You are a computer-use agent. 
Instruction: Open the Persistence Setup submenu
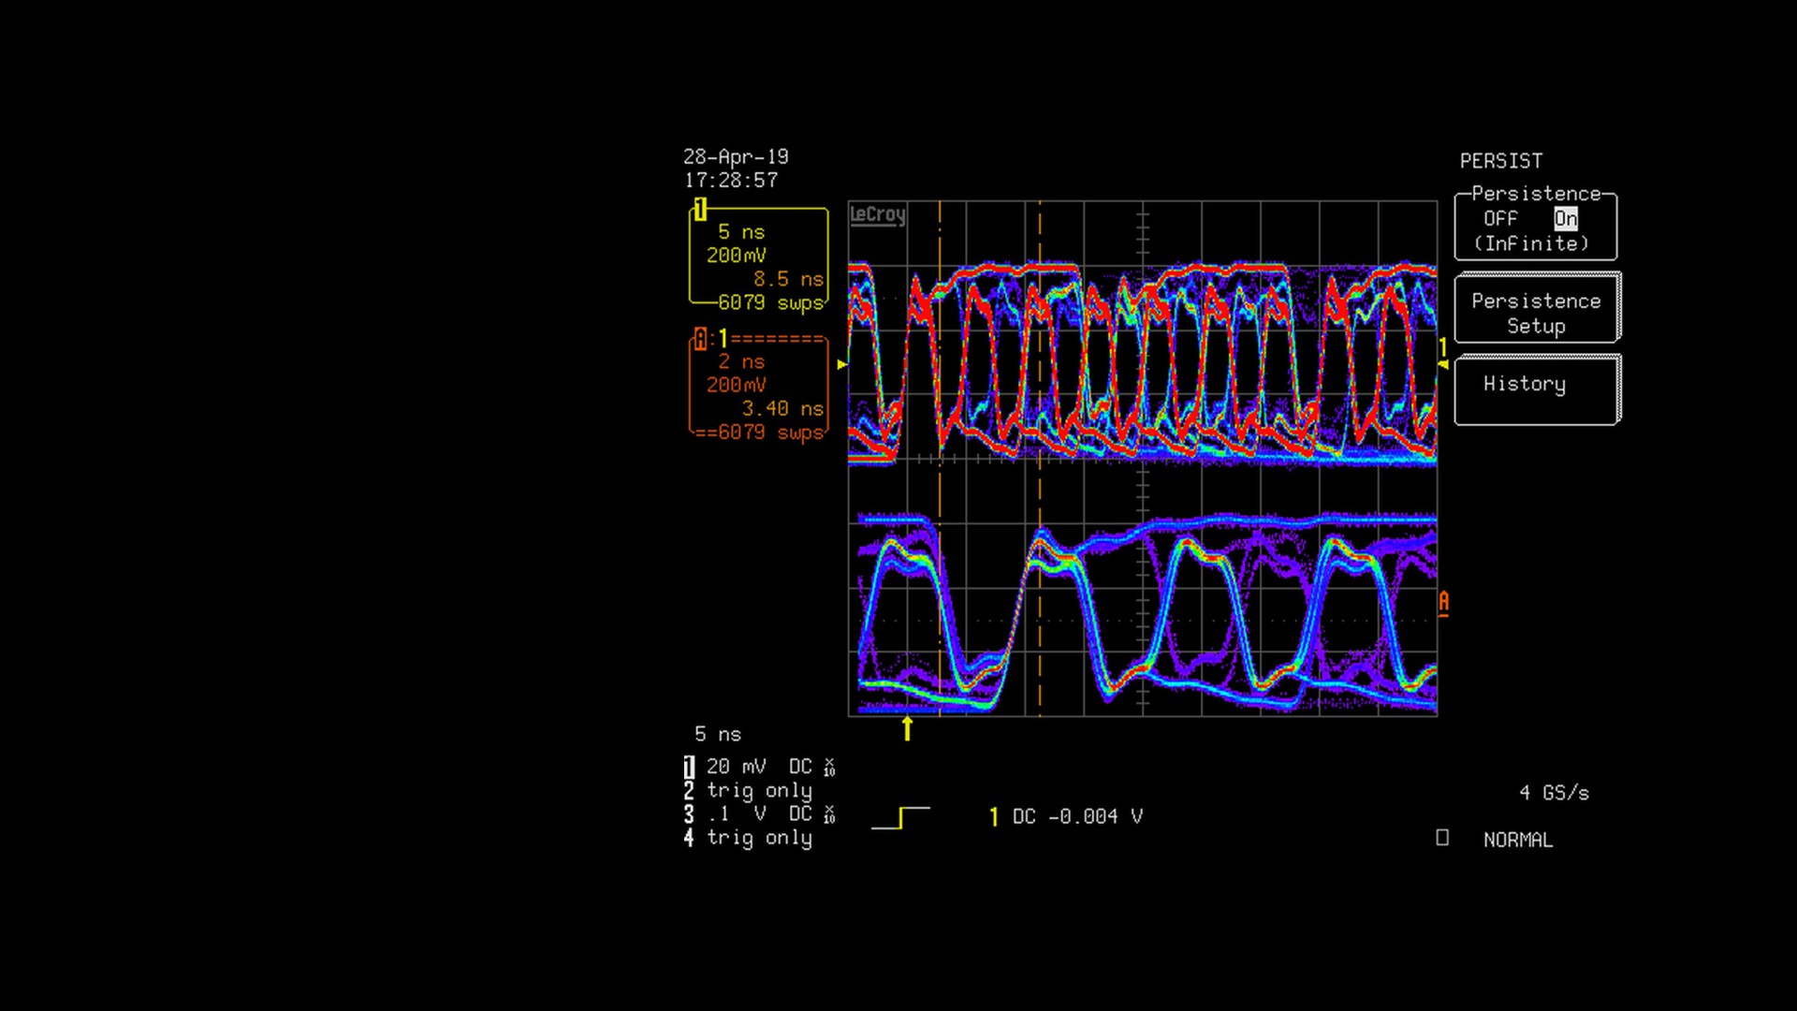click(x=1536, y=313)
